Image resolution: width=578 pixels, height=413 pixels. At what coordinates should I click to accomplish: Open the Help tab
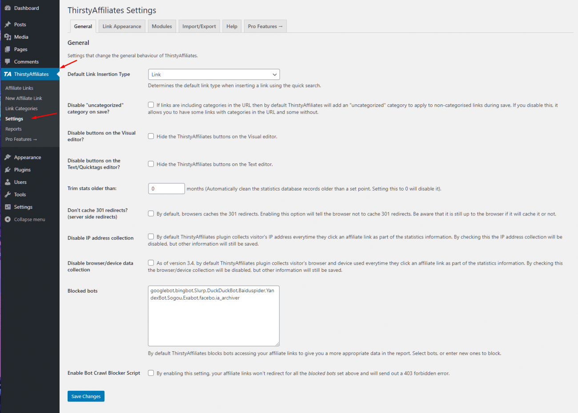pyautogui.click(x=232, y=26)
